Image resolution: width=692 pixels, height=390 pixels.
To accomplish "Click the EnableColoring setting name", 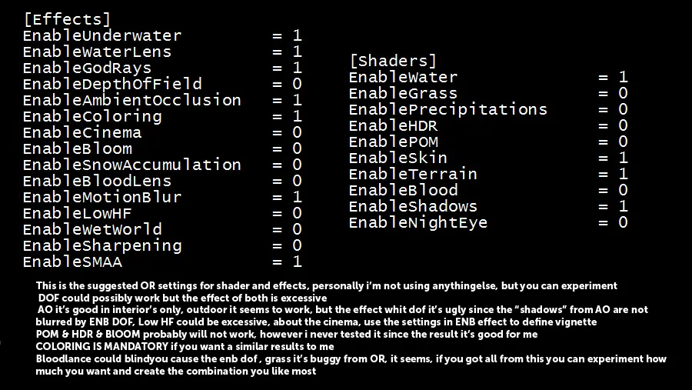I will (93, 117).
